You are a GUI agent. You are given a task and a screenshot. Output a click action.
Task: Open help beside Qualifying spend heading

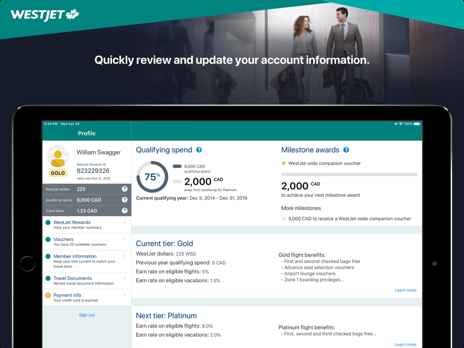[199, 150]
